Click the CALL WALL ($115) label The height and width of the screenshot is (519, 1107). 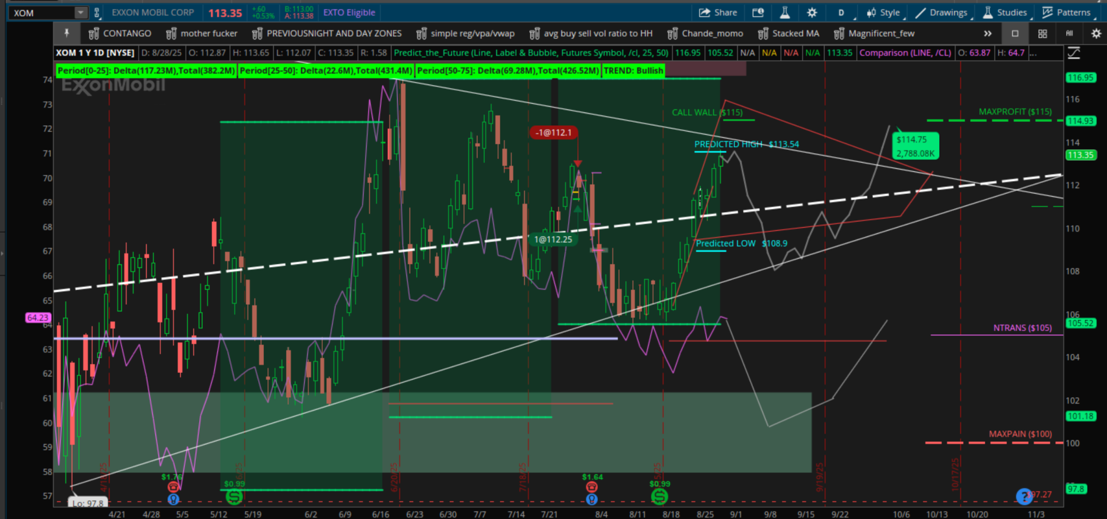point(707,112)
